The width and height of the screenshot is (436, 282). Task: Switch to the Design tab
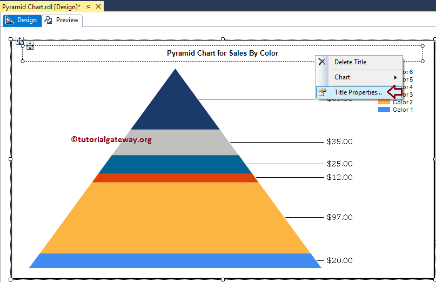point(22,21)
